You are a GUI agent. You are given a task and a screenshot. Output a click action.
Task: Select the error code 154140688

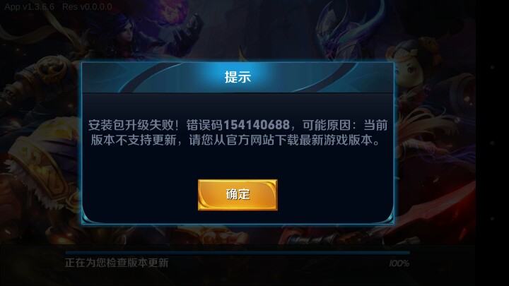pyautogui.click(x=257, y=125)
